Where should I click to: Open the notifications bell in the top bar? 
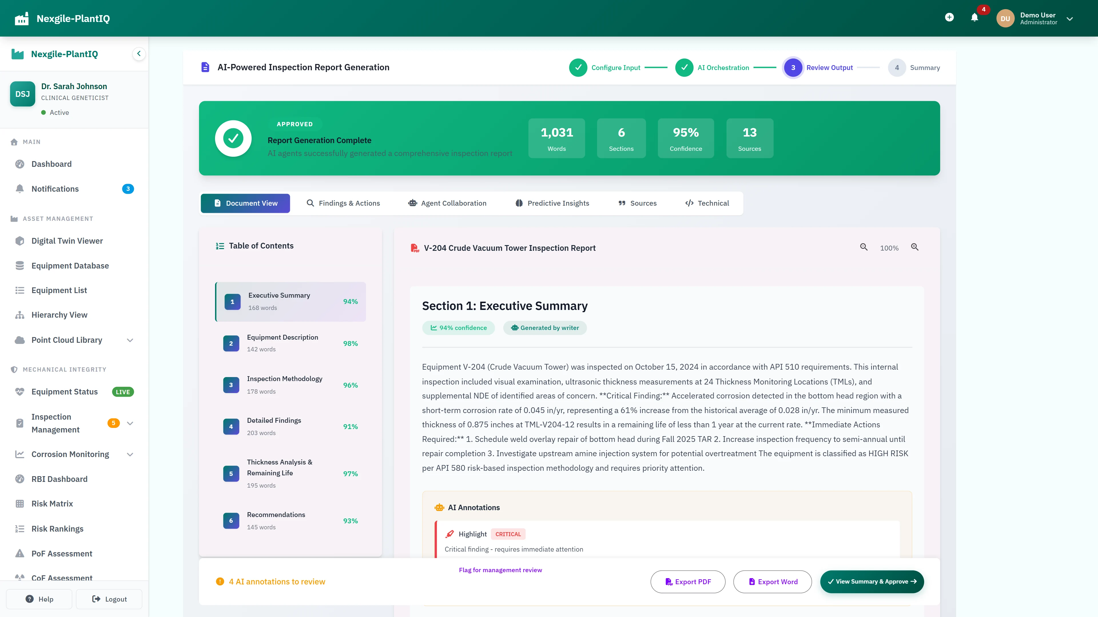(975, 18)
